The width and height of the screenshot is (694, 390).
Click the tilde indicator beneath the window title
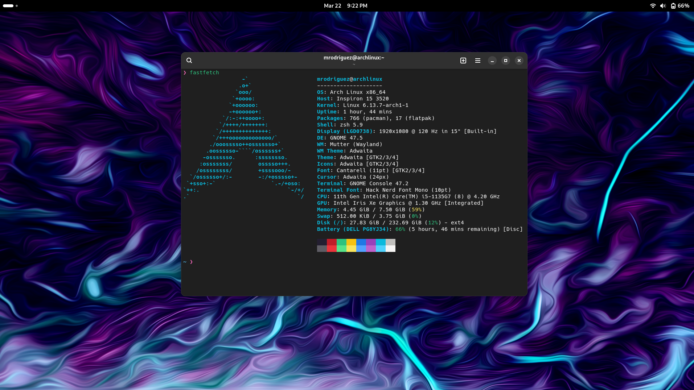click(x=354, y=64)
